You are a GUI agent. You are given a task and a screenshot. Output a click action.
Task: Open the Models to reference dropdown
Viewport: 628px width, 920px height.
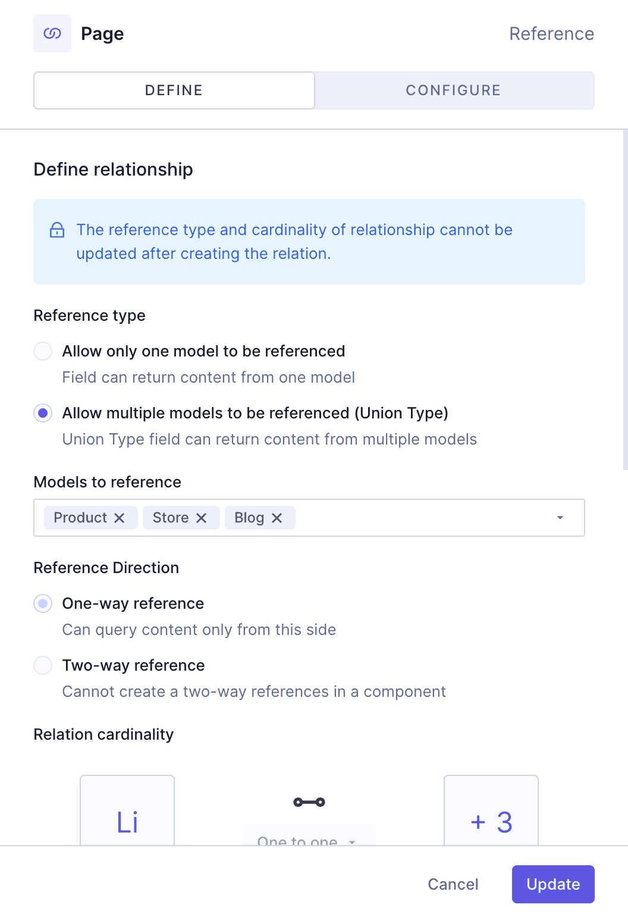point(559,518)
